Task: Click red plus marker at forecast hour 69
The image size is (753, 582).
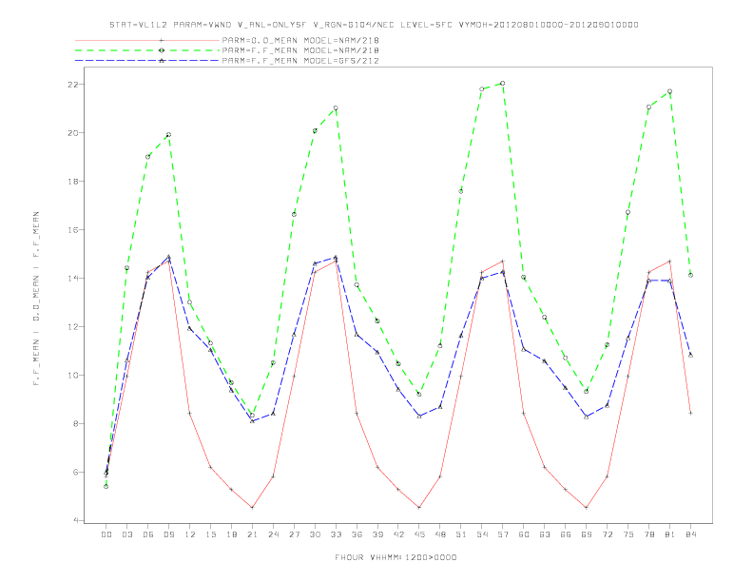Action: 587,507
